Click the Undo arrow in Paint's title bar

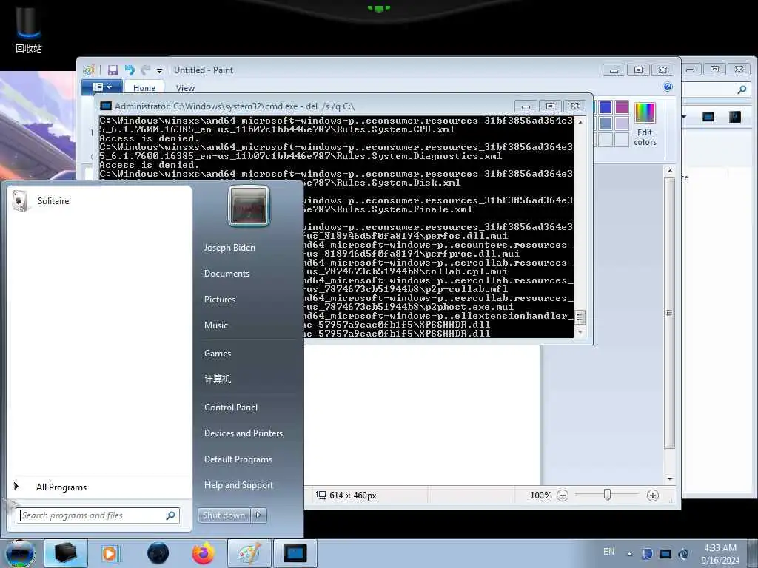point(130,70)
